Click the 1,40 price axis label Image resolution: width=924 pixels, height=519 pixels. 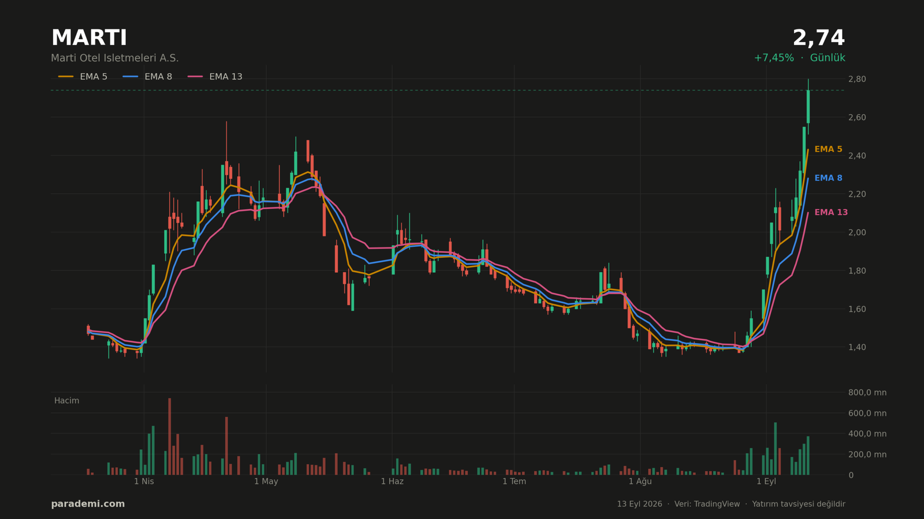tap(856, 347)
